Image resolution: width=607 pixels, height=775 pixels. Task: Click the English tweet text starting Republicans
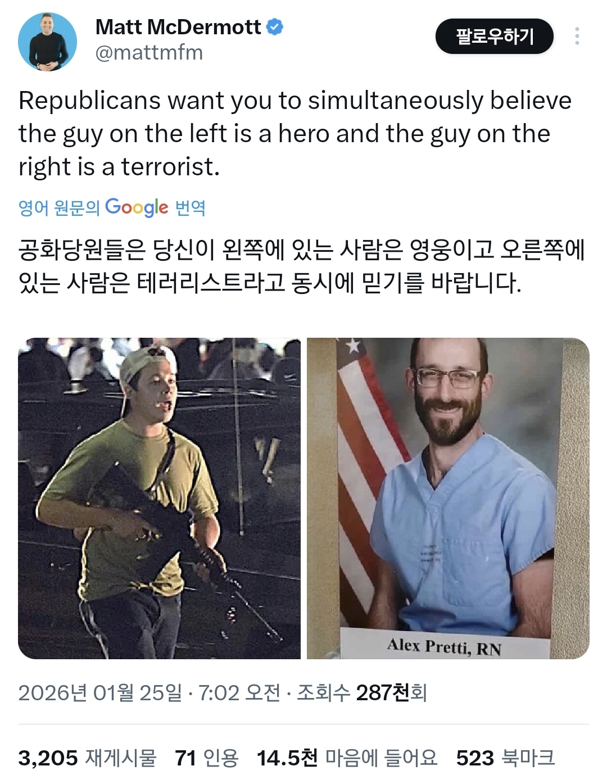click(295, 134)
